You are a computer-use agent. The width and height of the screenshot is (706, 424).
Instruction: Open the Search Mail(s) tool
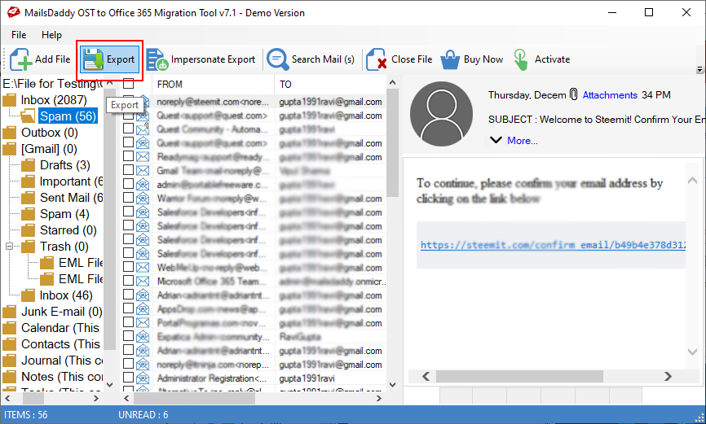point(311,59)
